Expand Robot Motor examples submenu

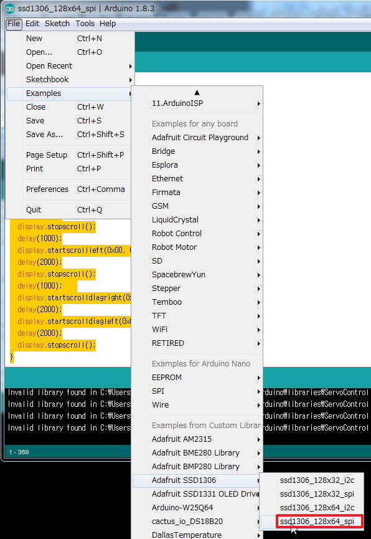197,247
